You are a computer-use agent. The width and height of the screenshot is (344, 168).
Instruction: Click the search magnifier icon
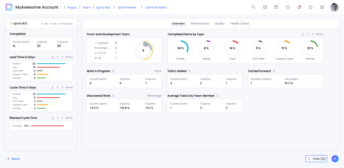tap(253, 7)
